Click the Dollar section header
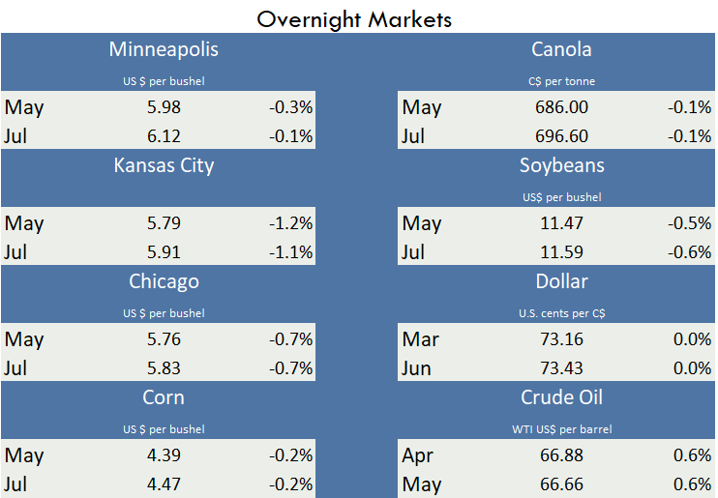This screenshot has width=718, height=498. tap(561, 281)
